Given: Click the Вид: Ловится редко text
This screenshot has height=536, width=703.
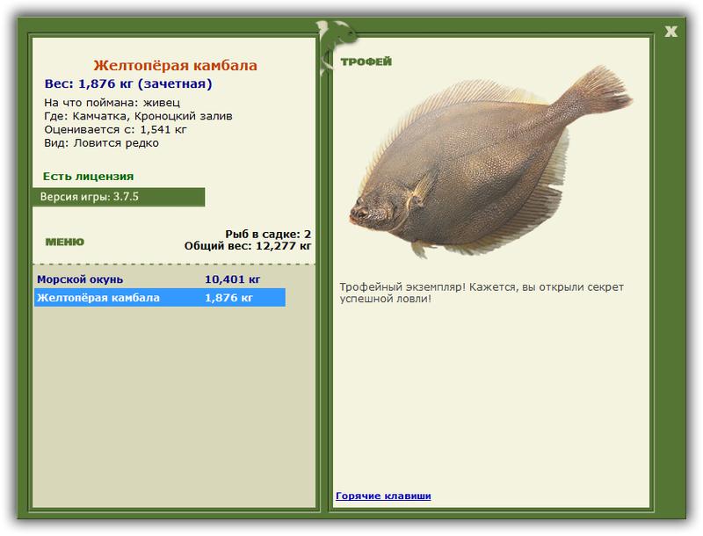Looking at the screenshot, I should point(101,143).
